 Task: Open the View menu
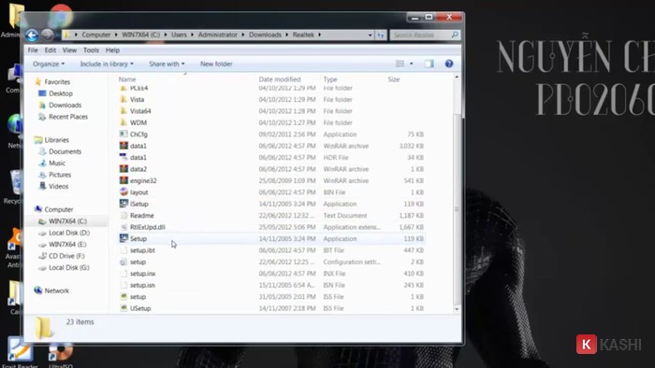[69, 50]
